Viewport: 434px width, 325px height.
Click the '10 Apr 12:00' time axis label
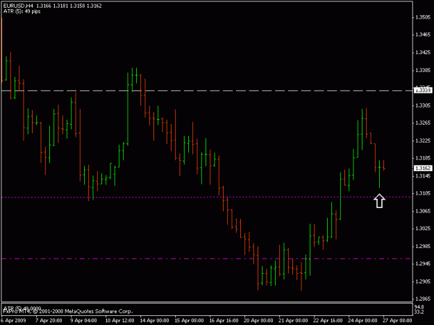coord(119,321)
